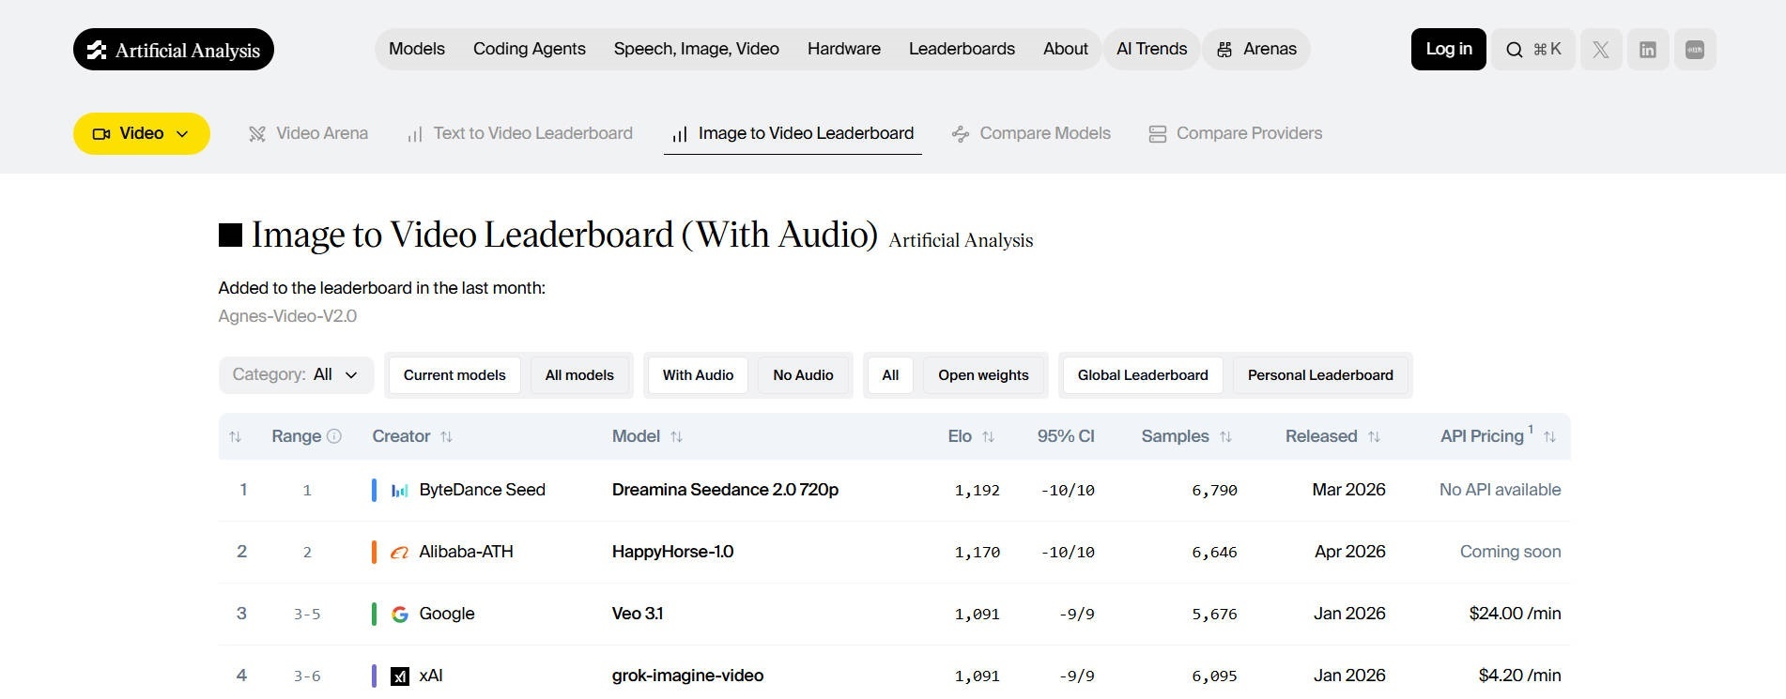The image size is (1786, 699).
Task: Open the Leaderboards menu
Action: pyautogui.click(x=962, y=49)
